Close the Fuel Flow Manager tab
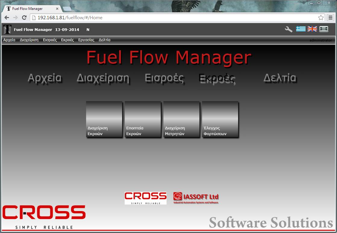The height and width of the screenshot is (233, 337). click(x=57, y=9)
